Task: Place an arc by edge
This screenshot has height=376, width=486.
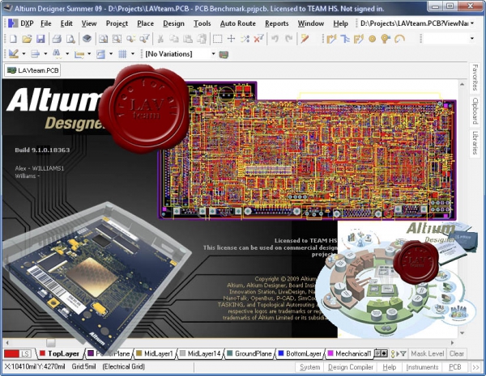Action: click(x=400, y=39)
